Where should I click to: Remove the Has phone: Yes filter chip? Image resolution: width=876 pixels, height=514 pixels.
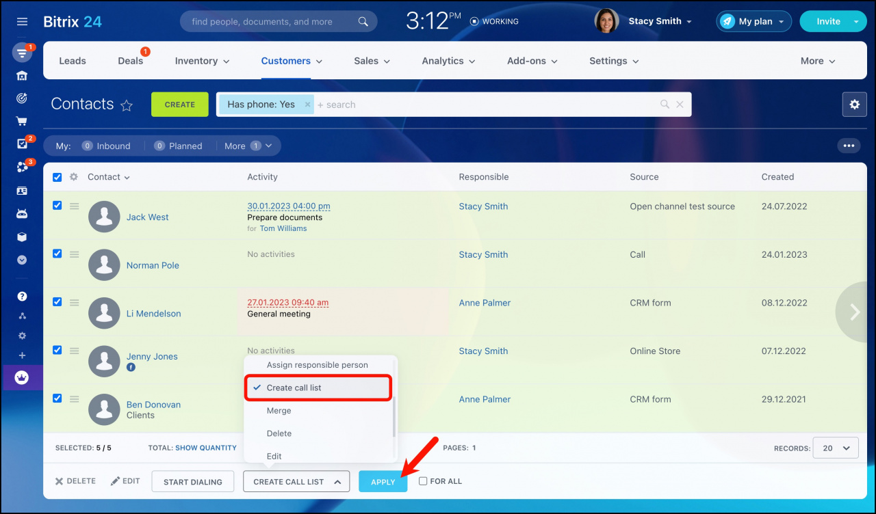click(x=307, y=105)
